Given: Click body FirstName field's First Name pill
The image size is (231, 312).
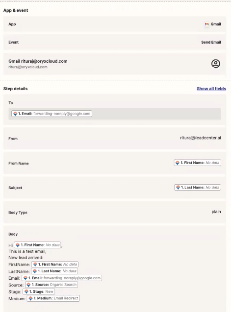Looking at the screenshot, I should (55, 264).
